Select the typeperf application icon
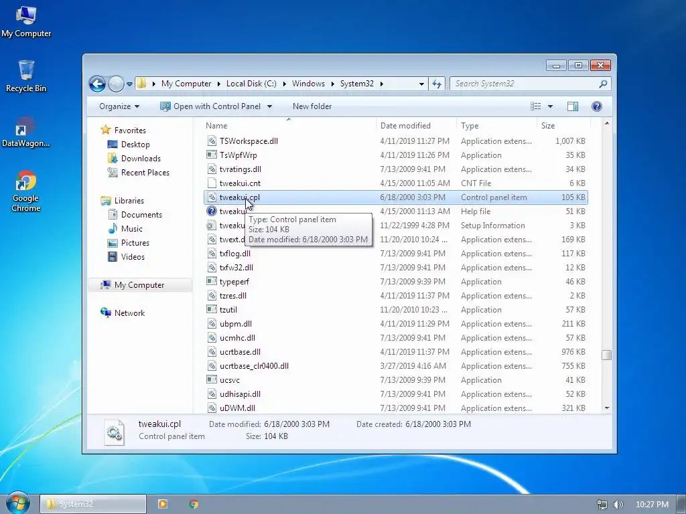This screenshot has height=514, width=686. pyautogui.click(x=212, y=282)
